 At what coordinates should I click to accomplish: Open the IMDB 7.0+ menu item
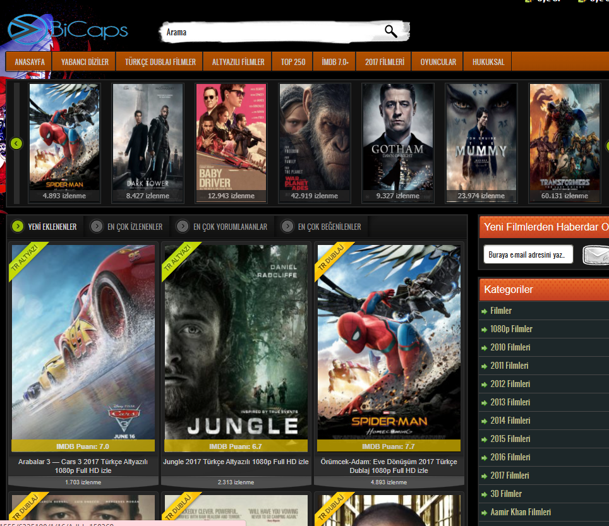coord(335,62)
